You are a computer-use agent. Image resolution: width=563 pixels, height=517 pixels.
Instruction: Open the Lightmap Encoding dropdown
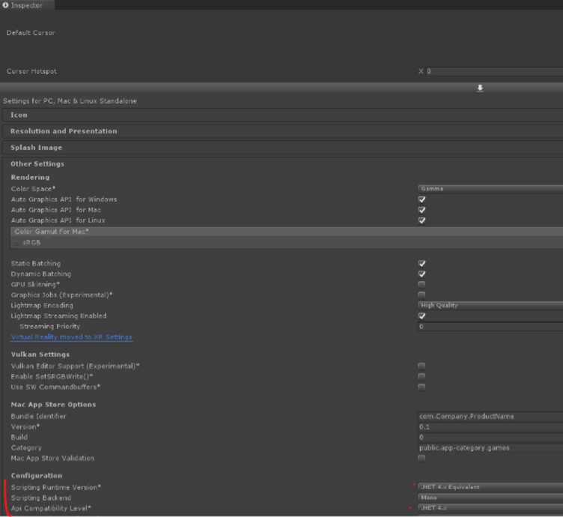point(490,306)
